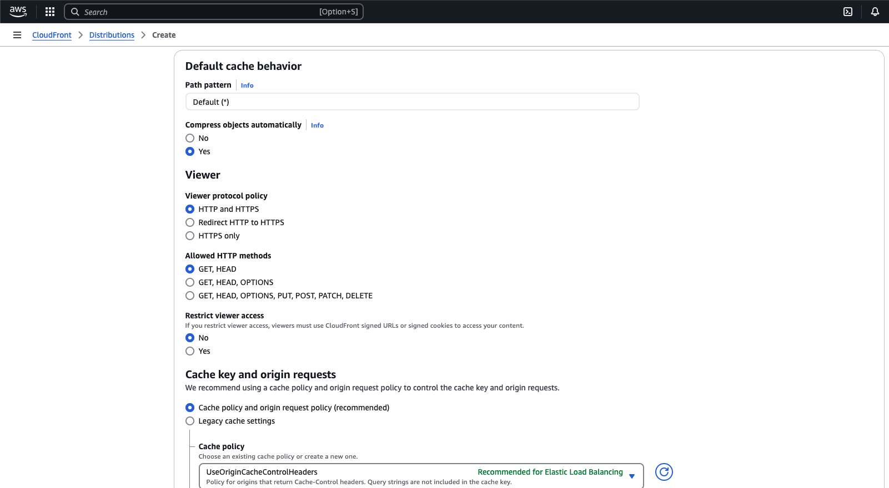
Task: Go to CloudFront breadcrumb link
Action: tap(52, 35)
